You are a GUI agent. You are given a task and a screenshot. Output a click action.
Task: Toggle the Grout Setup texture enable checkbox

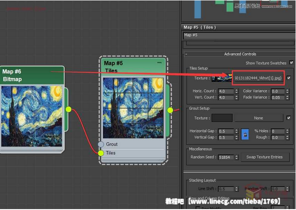pos(289,118)
